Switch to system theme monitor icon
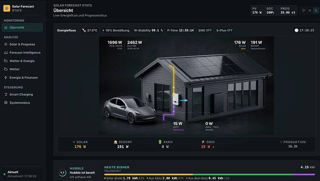The width and height of the screenshot is (320, 181). point(303,10)
